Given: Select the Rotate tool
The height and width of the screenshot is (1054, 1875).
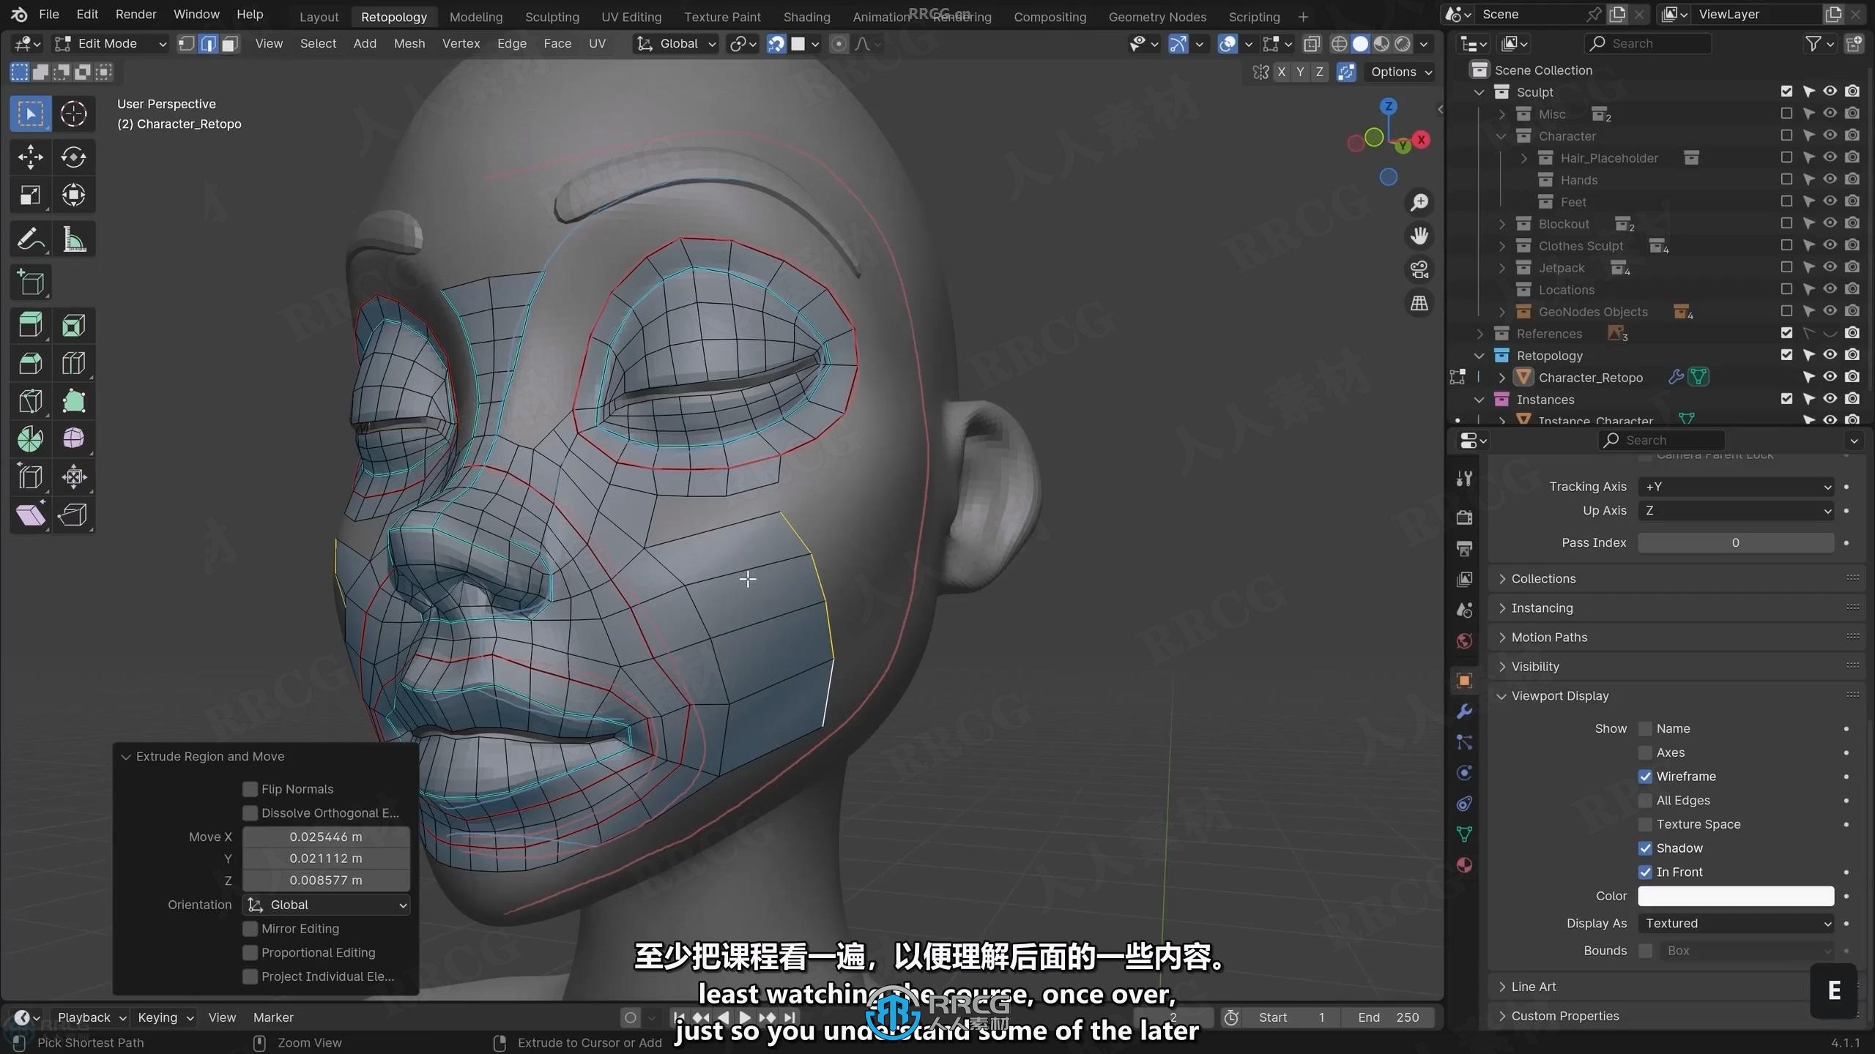Looking at the screenshot, I should point(73,157).
